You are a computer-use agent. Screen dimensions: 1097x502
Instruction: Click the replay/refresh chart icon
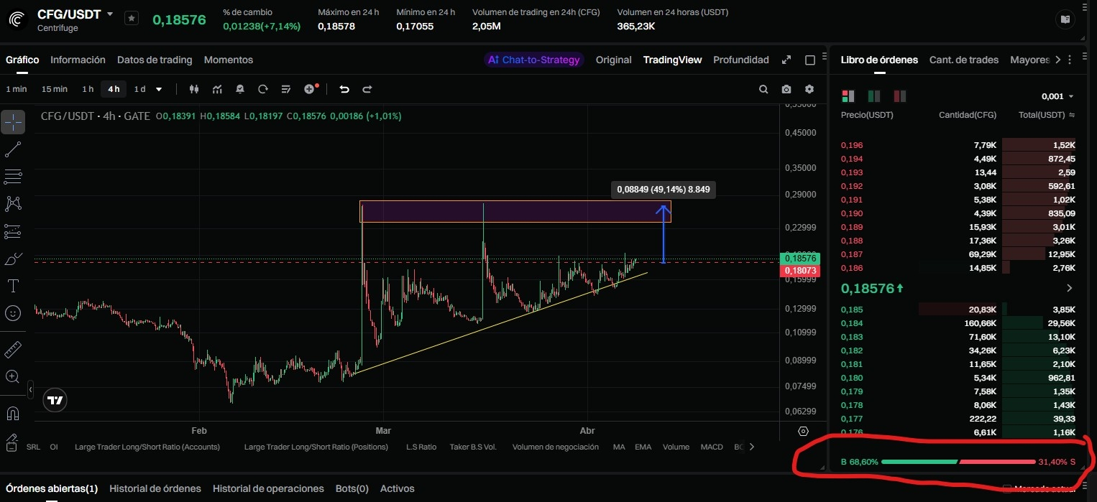pyautogui.click(x=263, y=89)
